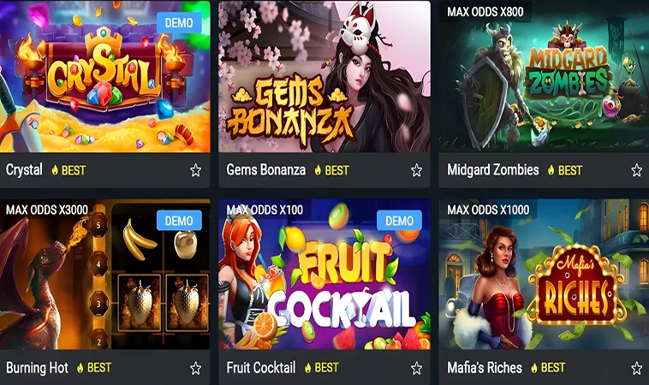Open the Crystal game thumbnail
The width and height of the screenshot is (649, 385).
pos(105,76)
